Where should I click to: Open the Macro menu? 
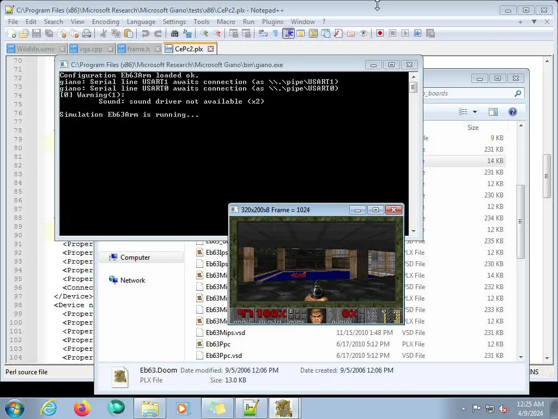pos(226,22)
